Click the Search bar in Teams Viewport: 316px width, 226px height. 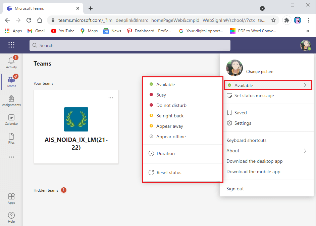click(x=131, y=45)
